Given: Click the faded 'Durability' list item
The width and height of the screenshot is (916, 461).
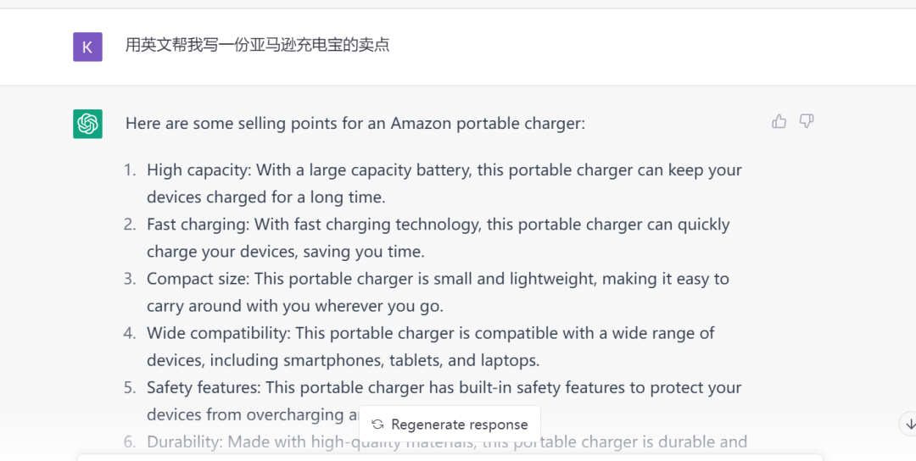Looking at the screenshot, I should point(447,442).
